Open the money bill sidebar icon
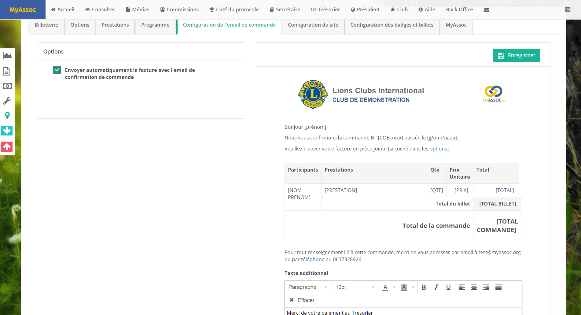The width and height of the screenshot is (581, 315). [x=7, y=86]
